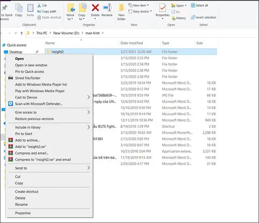Select Play with Windows Media Player
Viewport: 259px width, 223px height.
(40, 91)
